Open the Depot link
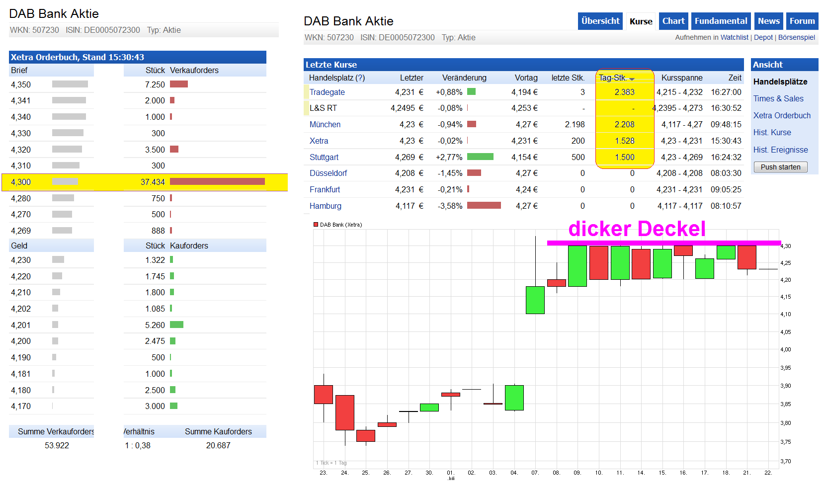 pos(763,38)
